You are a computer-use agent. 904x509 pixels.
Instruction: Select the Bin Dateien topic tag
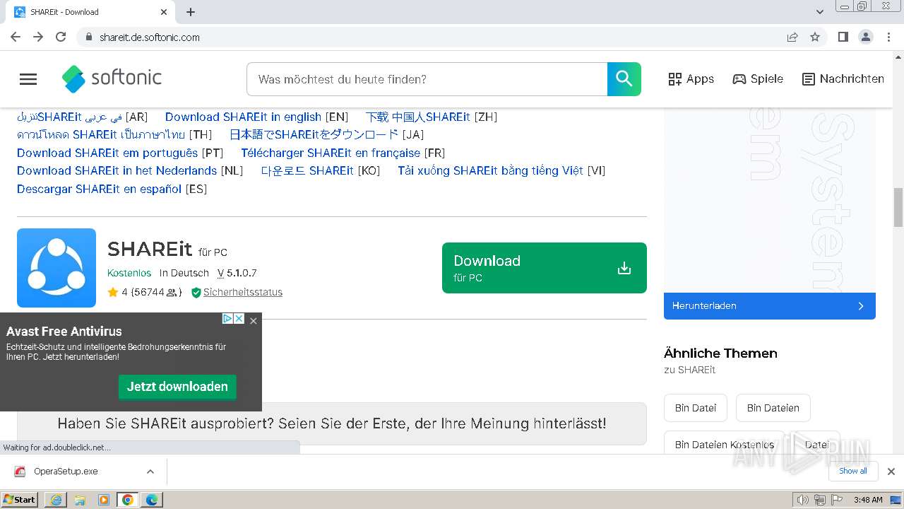773,408
